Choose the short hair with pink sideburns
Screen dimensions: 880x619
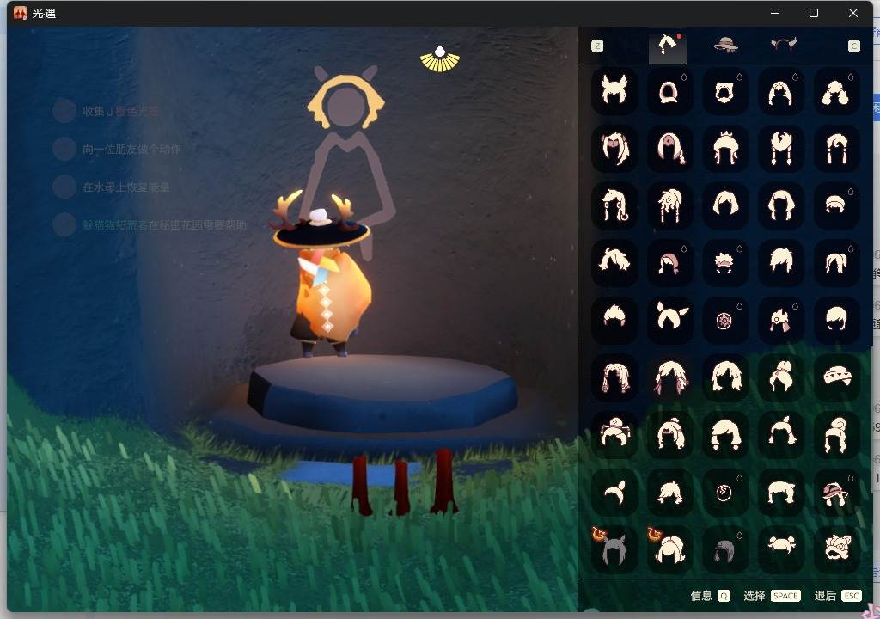pyautogui.click(x=614, y=320)
